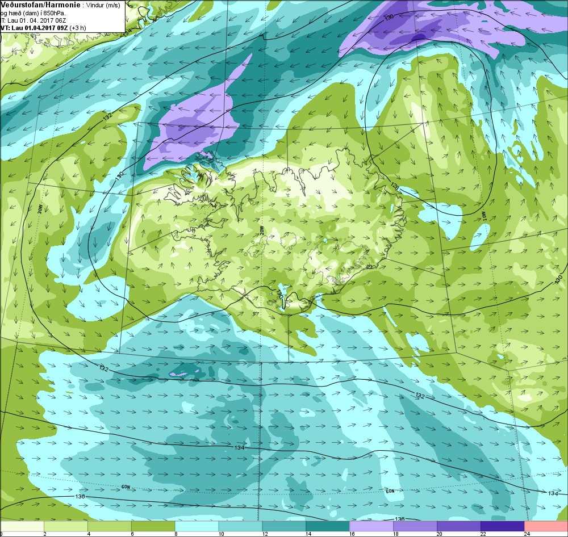Pick the pink above-24 m/s legend swatch

tap(546, 526)
